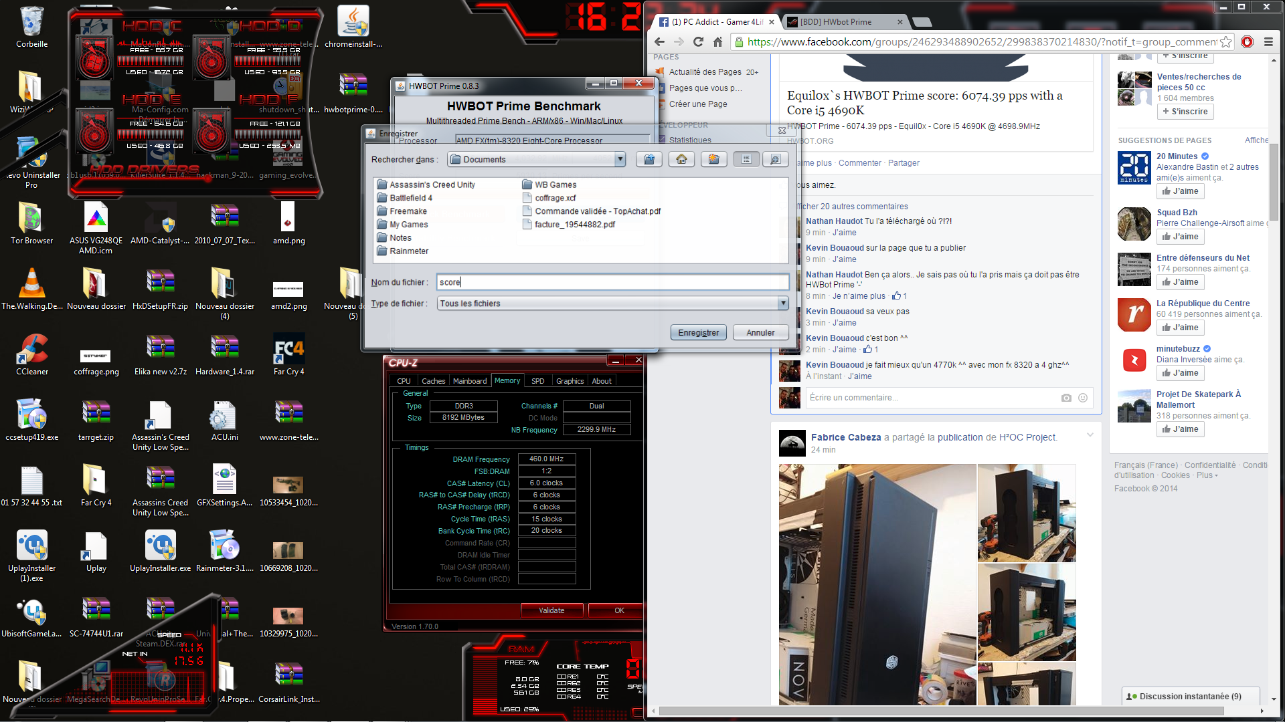Select the Battlefield 4 folder
Screen dimensions: 1285x722
pos(404,198)
